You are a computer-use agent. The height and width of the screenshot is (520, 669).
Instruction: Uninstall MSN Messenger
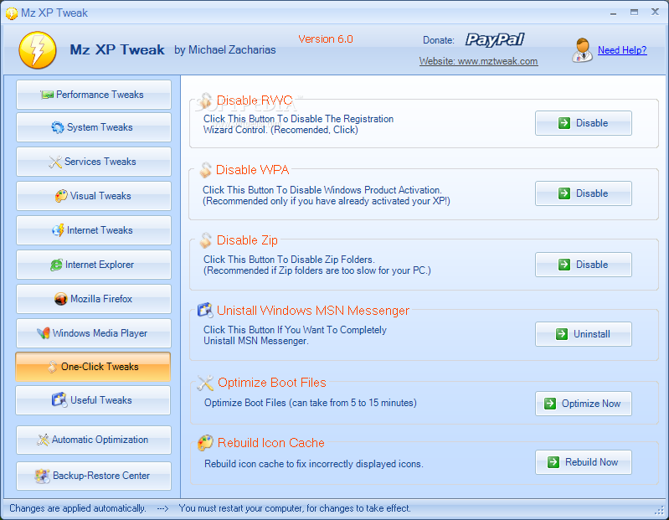pos(584,334)
